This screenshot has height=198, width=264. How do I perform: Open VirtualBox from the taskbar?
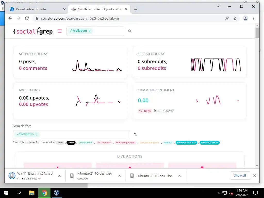(56, 193)
